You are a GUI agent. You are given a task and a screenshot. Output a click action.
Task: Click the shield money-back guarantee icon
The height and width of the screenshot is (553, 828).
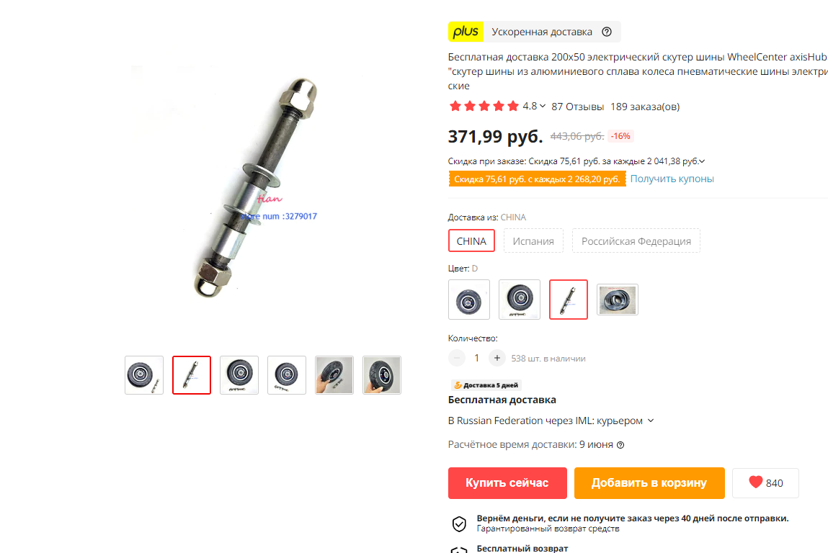click(459, 523)
